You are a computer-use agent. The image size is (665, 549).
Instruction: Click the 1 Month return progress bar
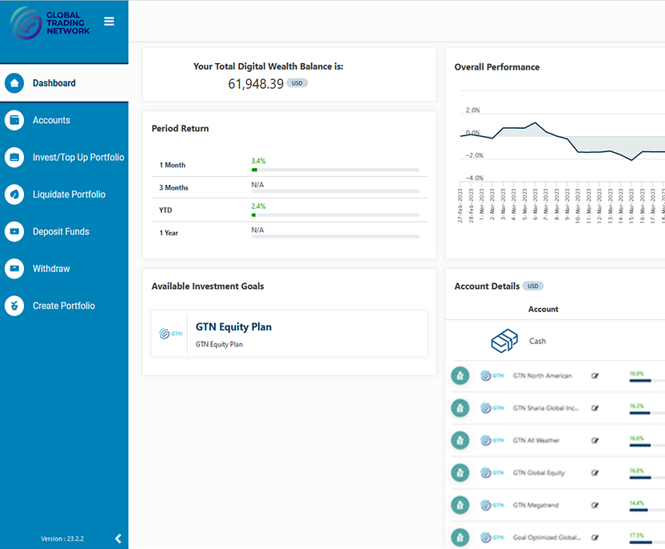click(336, 170)
